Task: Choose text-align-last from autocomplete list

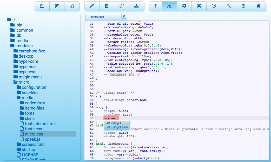Action: (x=117, y=127)
